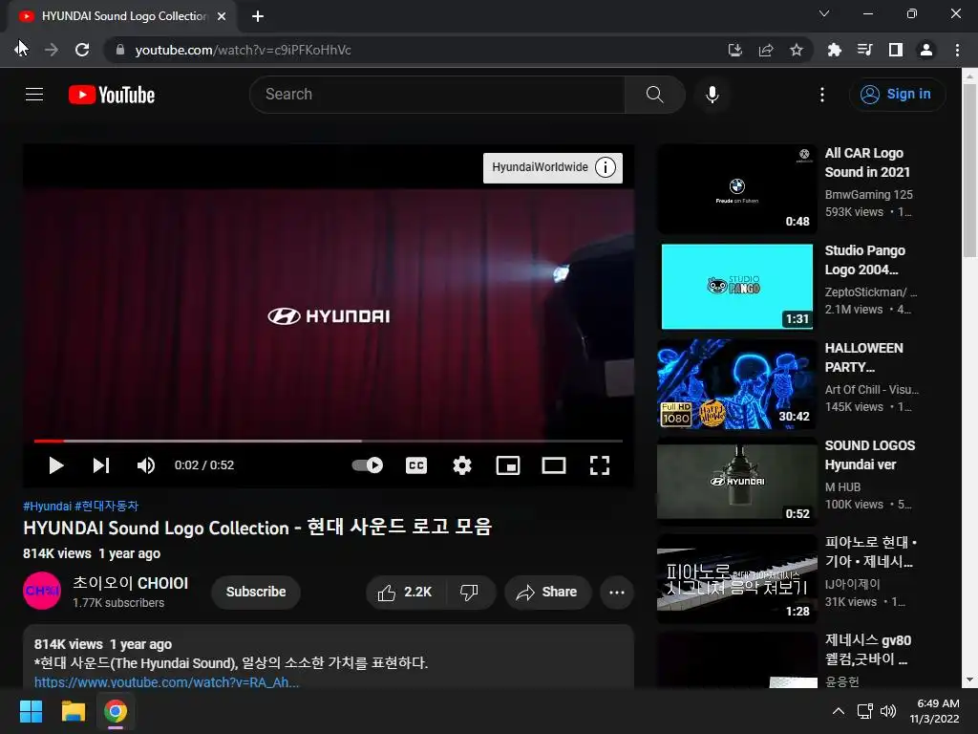Open media controls icon in toolbar

click(865, 50)
